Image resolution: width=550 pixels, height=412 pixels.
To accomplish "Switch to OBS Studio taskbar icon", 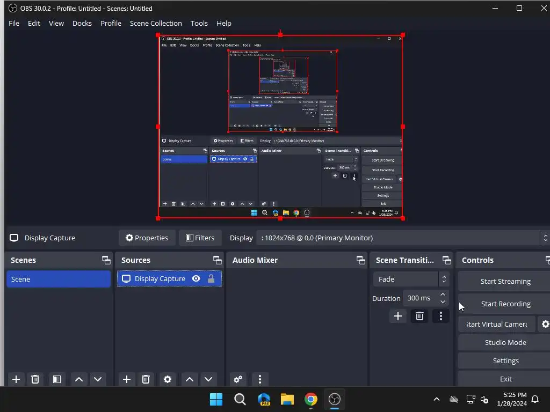I will coord(334,399).
